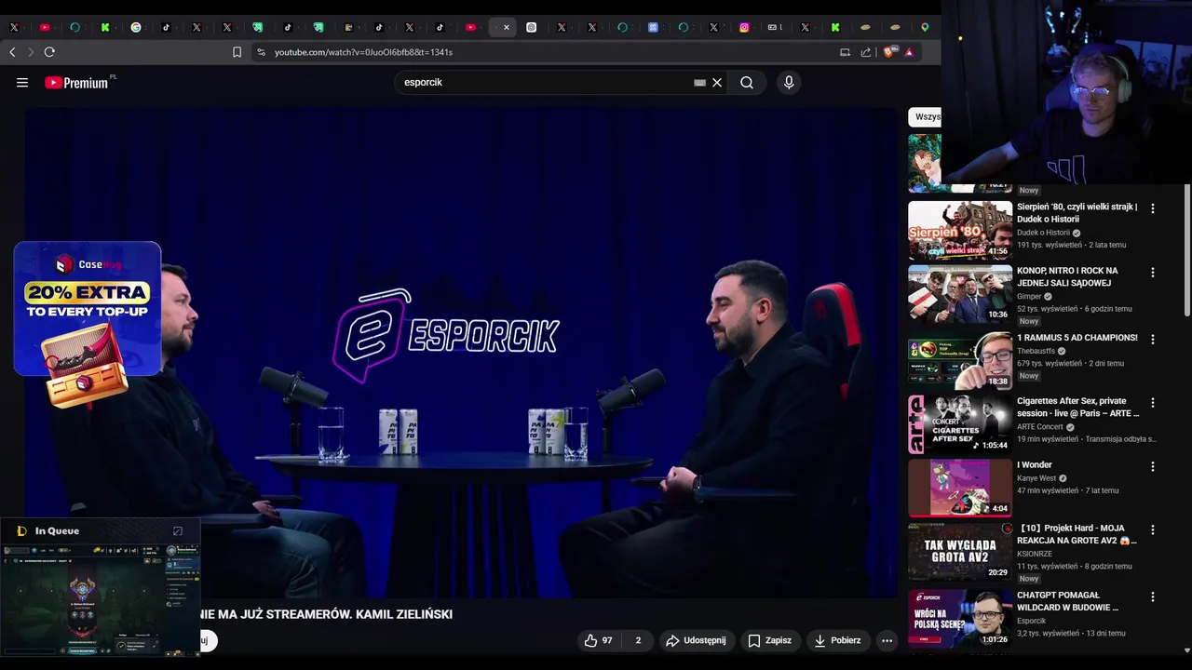Open the Brave Rewards triangle icon
Screen dimensions: 1192x670
909,52
